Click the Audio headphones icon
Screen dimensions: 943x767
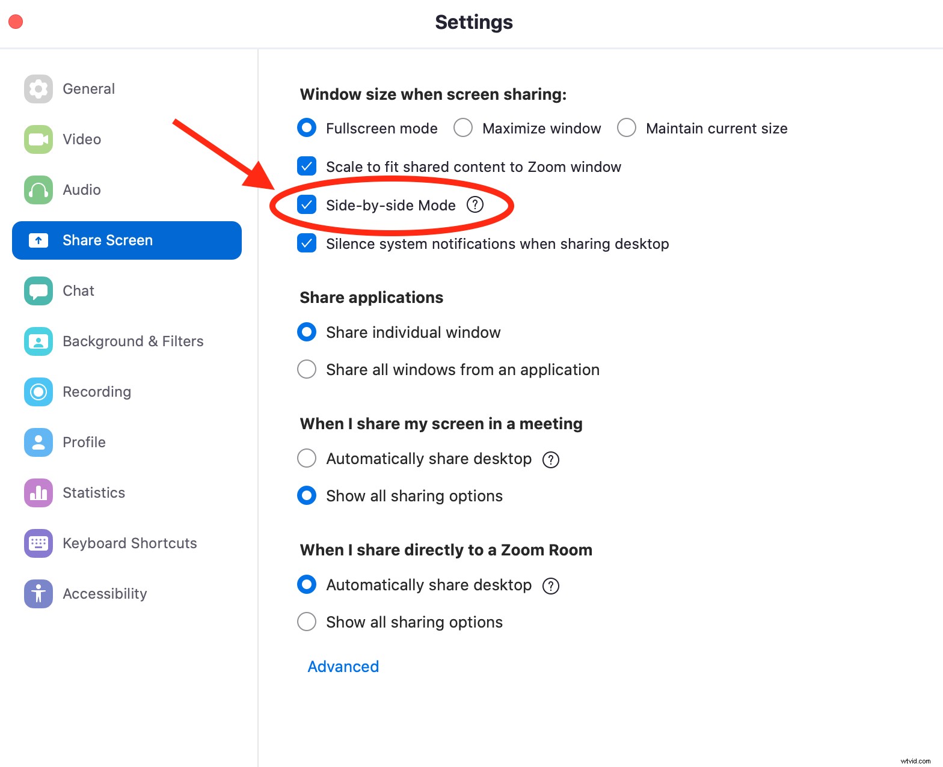38,189
